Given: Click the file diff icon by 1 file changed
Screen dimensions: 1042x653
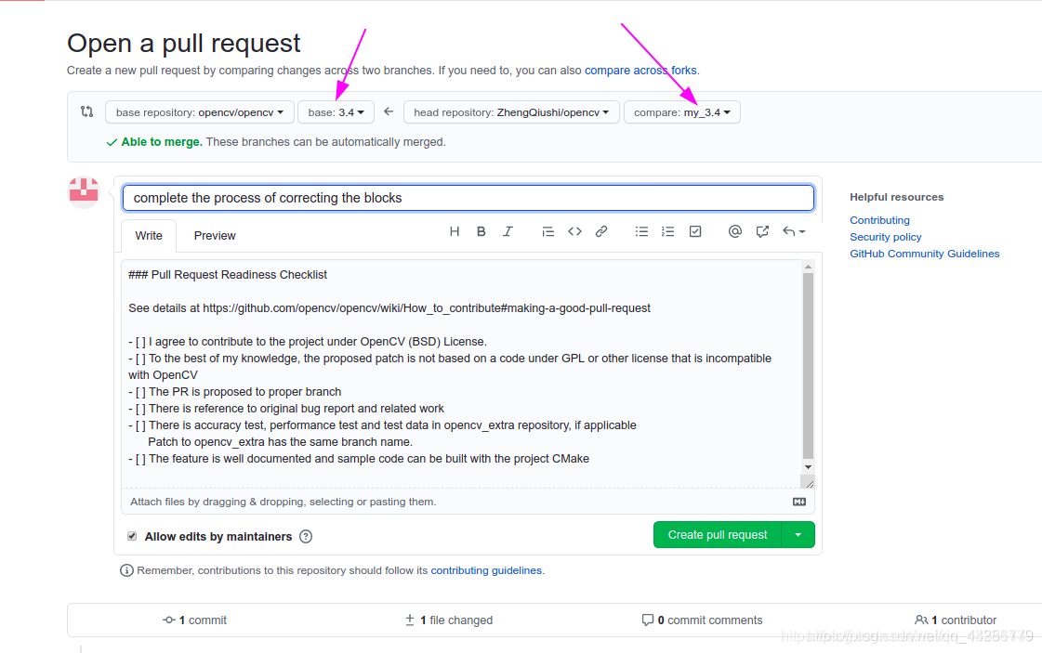Looking at the screenshot, I should 410,620.
